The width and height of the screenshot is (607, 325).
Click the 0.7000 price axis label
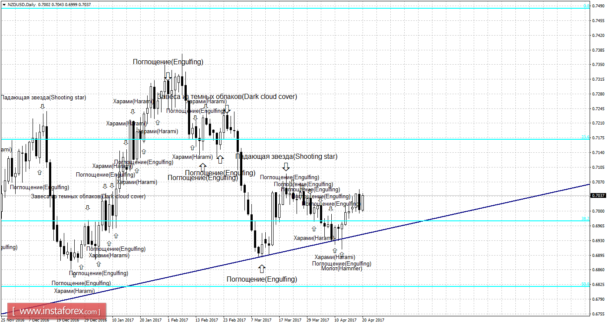(598, 211)
